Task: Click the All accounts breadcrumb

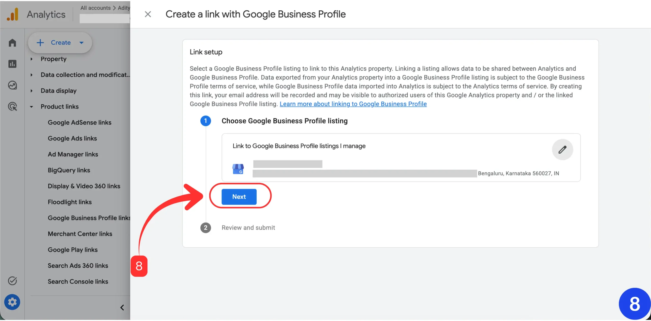Action: [95, 8]
